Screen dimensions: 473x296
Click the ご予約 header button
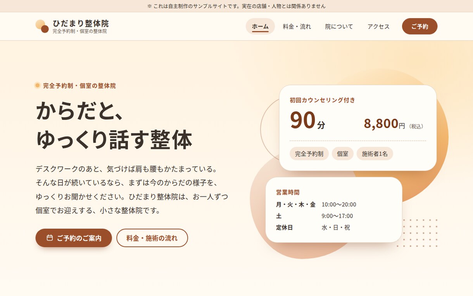(419, 26)
